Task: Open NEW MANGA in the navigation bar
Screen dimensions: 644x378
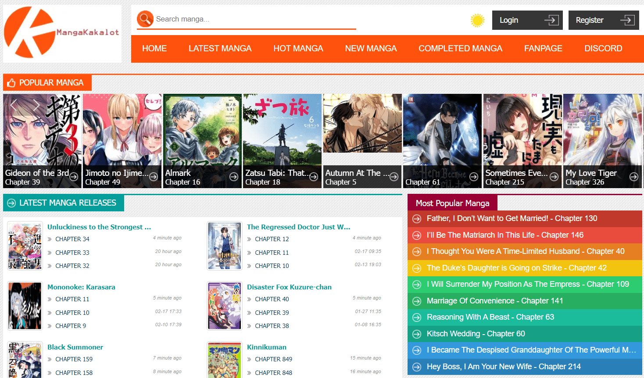Action: tap(371, 49)
